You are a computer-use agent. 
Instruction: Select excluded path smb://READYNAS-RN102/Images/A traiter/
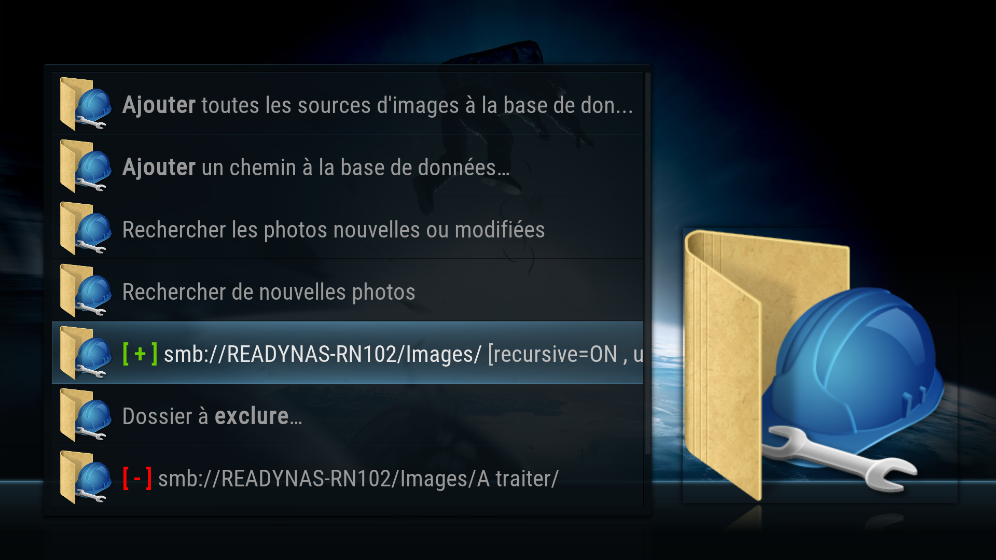(348, 477)
